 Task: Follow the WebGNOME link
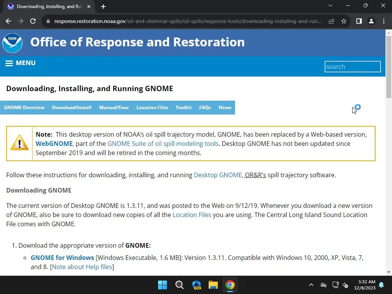coord(54,144)
